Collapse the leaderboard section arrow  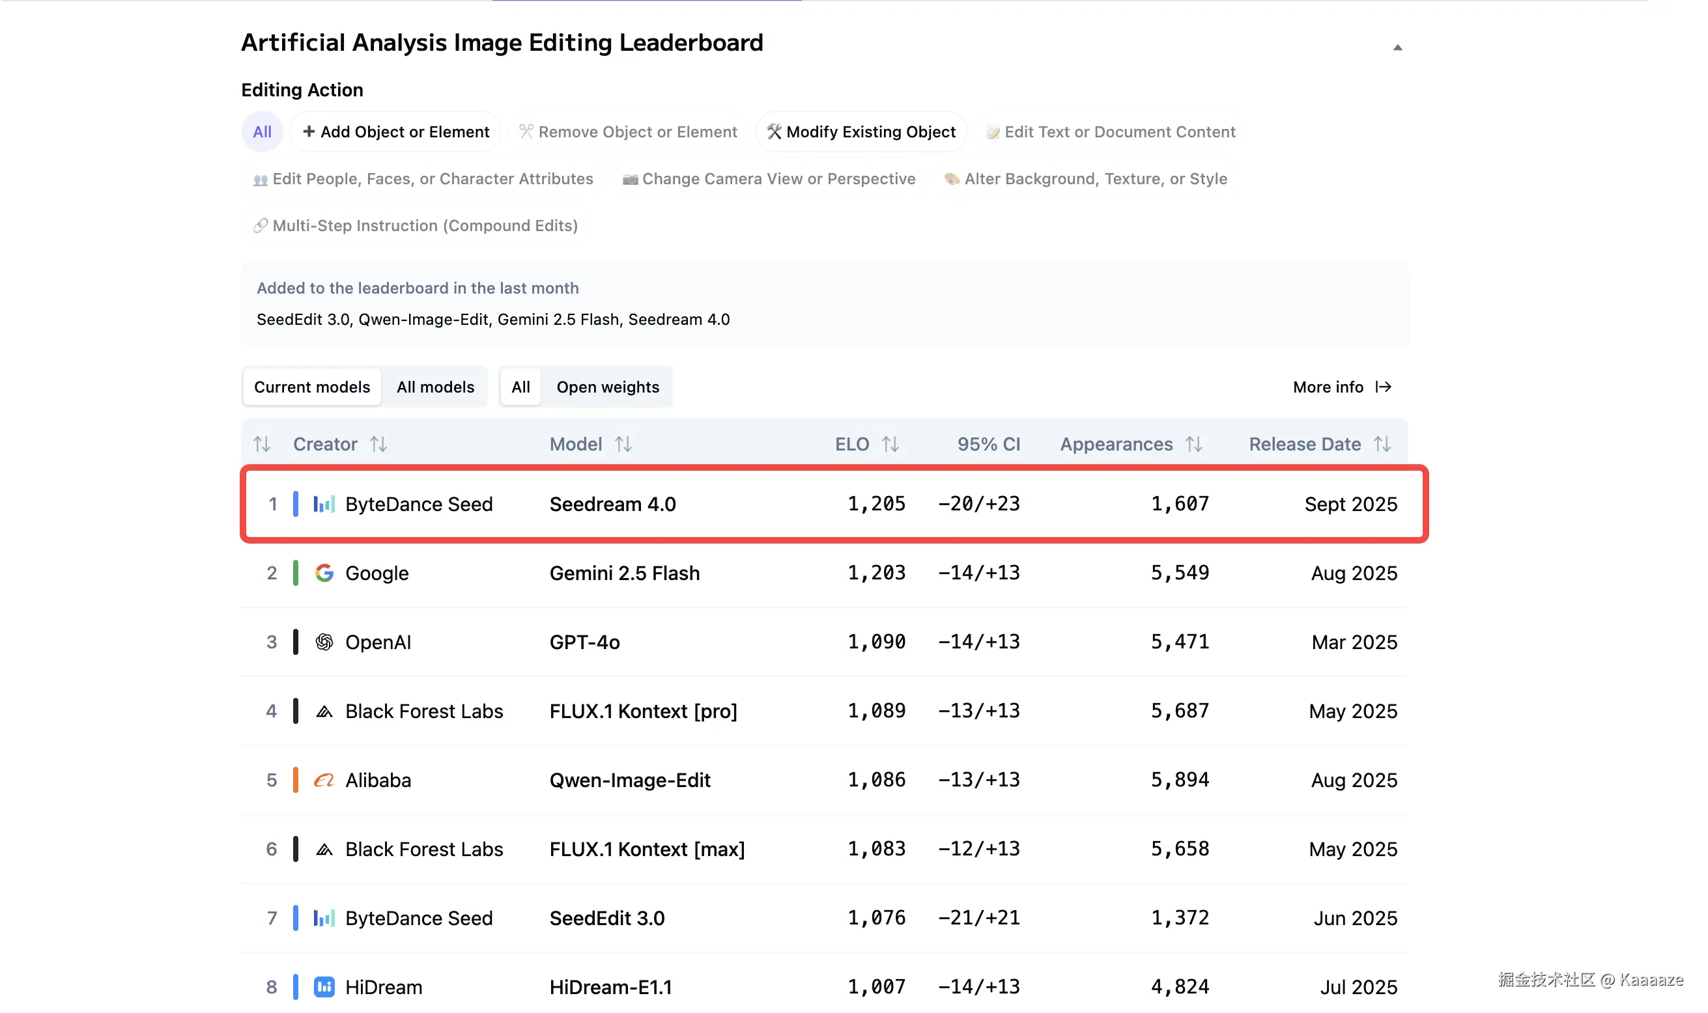[1397, 47]
